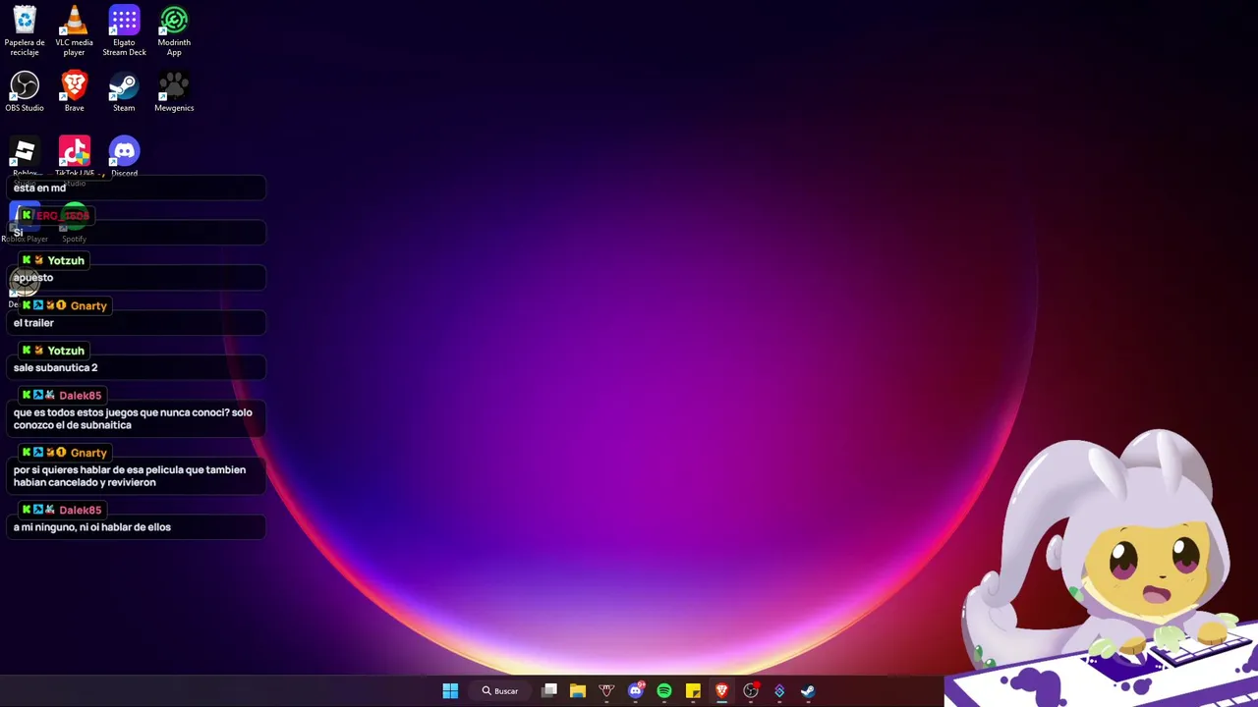Select the Discord desktop shortcut
This screenshot has width=1258, height=707.
tap(124, 155)
